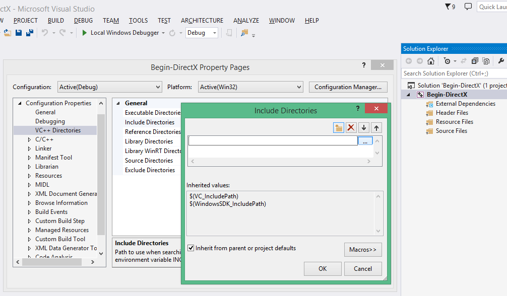507x296 pixels.
Task: Open the Debug solution configuration dropdown
Action: (202, 33)
